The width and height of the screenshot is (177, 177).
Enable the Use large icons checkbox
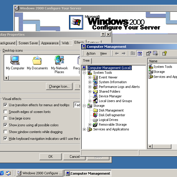click(5, 118)
